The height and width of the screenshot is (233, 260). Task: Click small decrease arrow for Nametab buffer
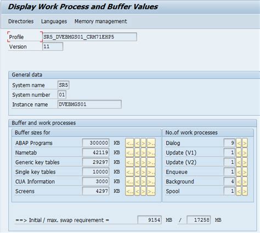pyautogui.click(x=137, y=152)
